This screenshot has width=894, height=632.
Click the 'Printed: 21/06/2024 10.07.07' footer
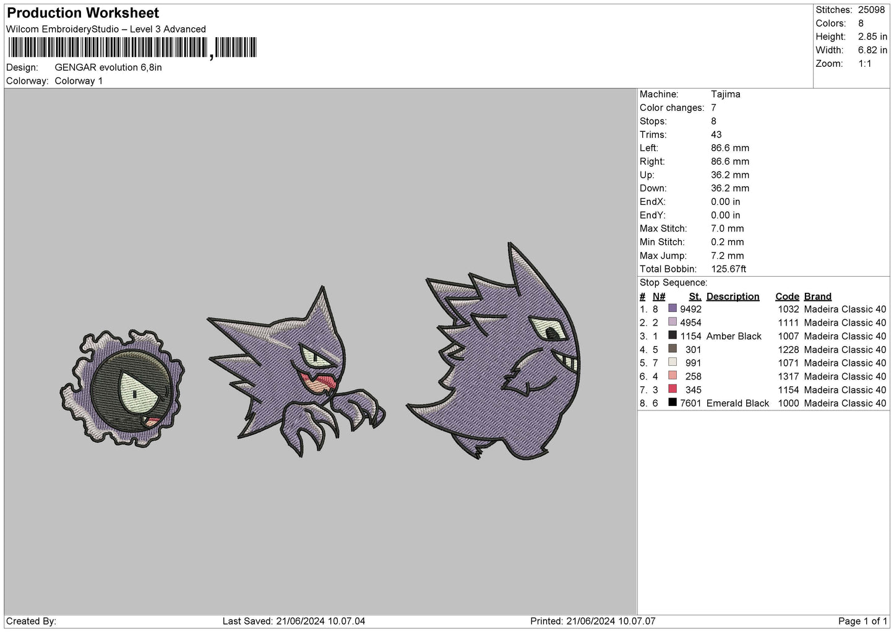(593, 621)
